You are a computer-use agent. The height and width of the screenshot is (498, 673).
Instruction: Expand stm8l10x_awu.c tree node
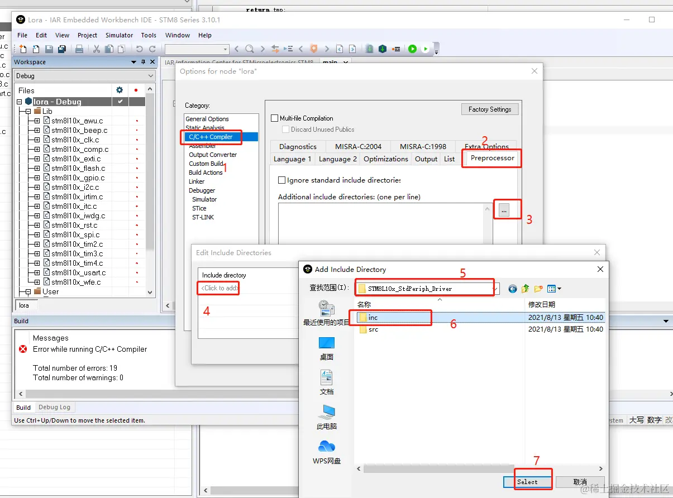37,121
